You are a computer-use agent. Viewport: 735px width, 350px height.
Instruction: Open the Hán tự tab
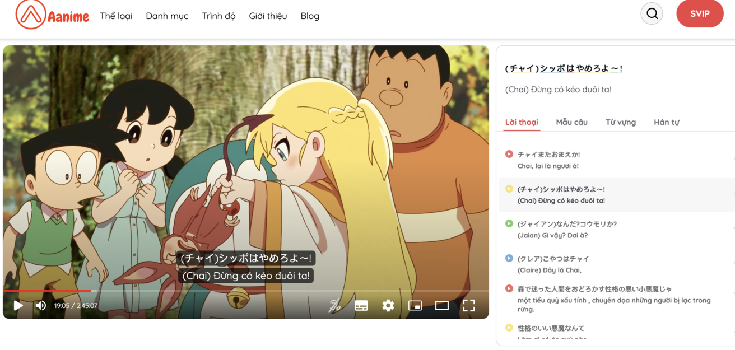[x=666, y=122]
